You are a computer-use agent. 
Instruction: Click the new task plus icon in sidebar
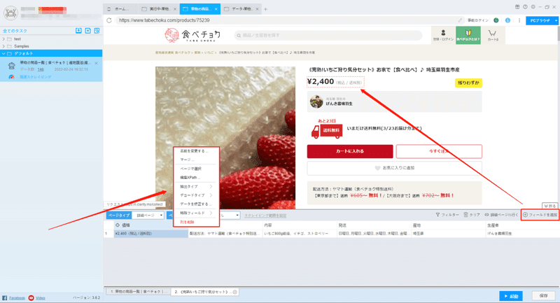coord(88,31)
